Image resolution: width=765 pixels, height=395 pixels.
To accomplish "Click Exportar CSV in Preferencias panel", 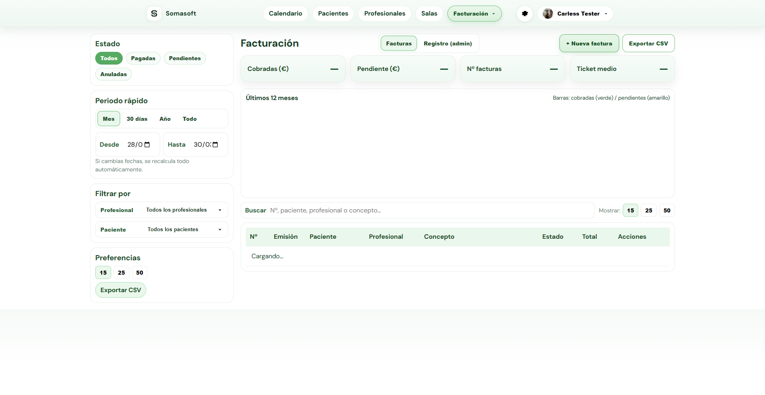I will click(120, 290).
